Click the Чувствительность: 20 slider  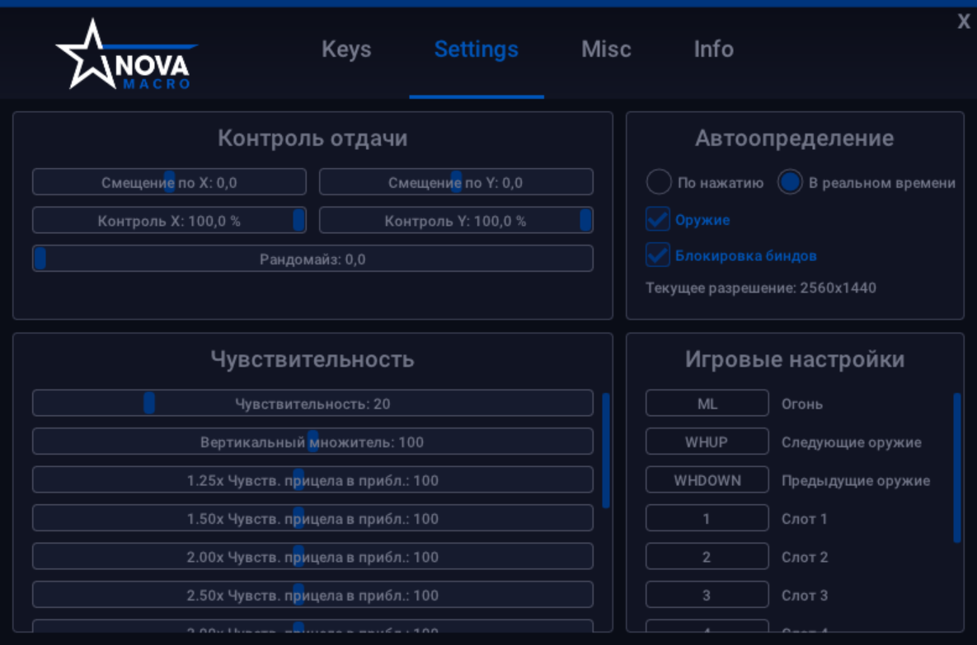tap(312, 404)
